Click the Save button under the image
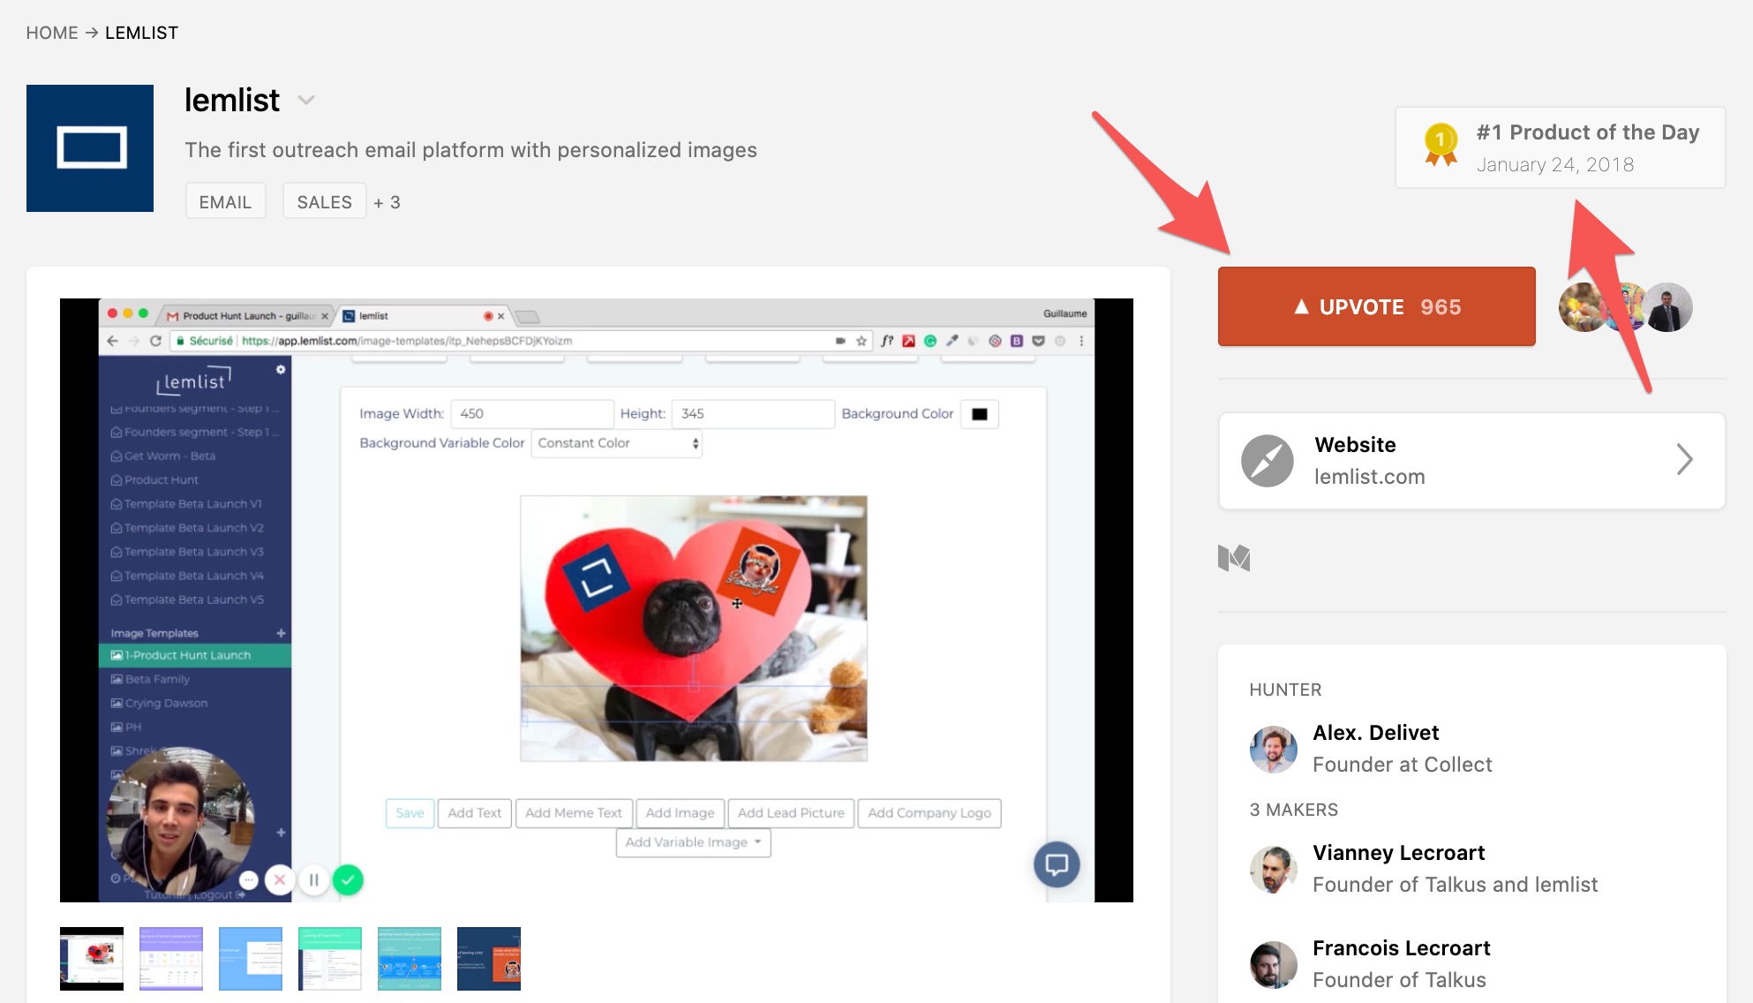The height and width of the screenshot is (1003, 1753). (x=410, y=813)
